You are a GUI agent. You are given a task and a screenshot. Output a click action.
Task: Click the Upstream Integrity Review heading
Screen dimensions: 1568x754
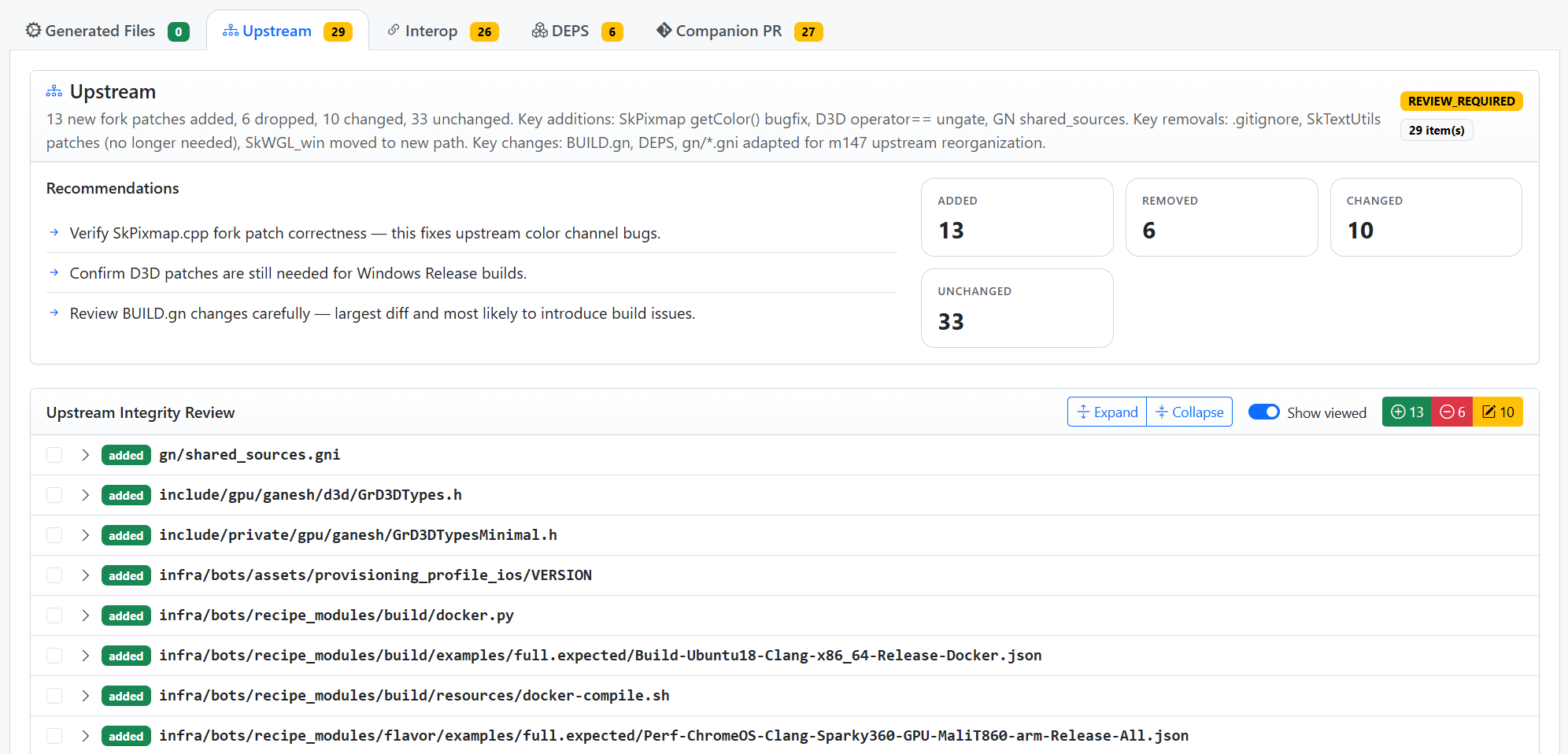click(140, 412)
